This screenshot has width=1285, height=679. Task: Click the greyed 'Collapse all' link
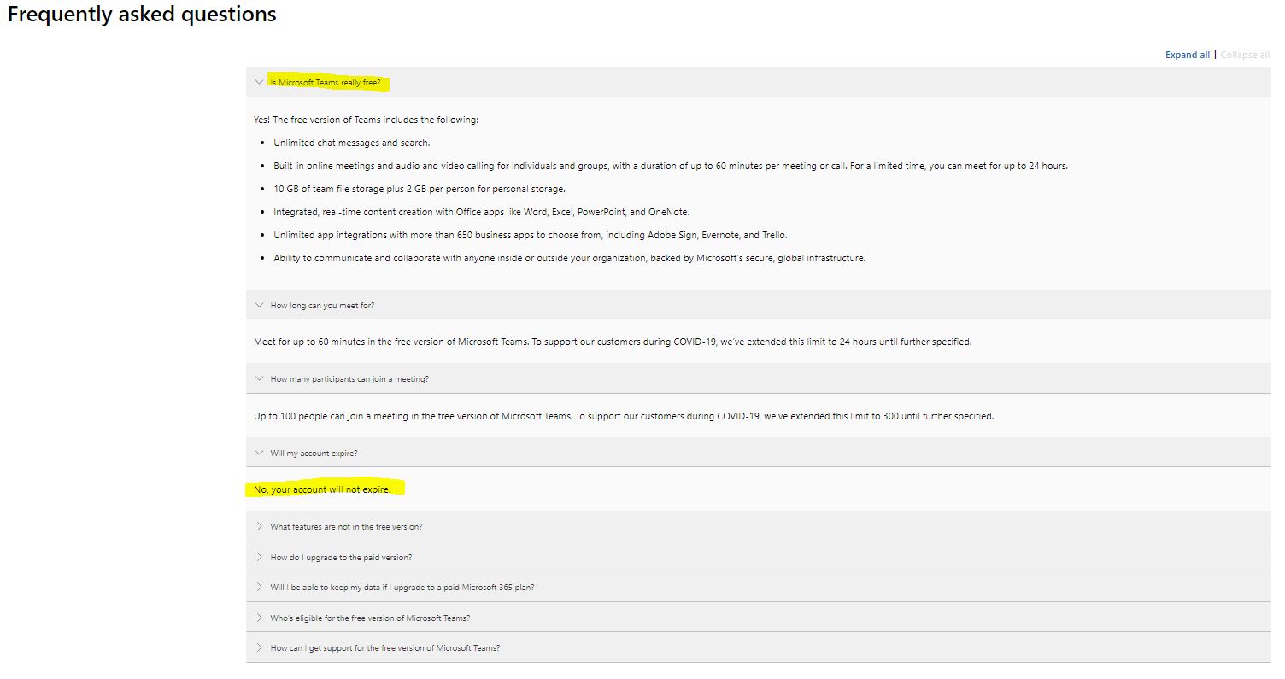click(1245, 55)
